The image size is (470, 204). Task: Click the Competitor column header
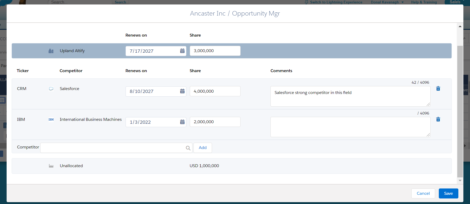(71, 71)
